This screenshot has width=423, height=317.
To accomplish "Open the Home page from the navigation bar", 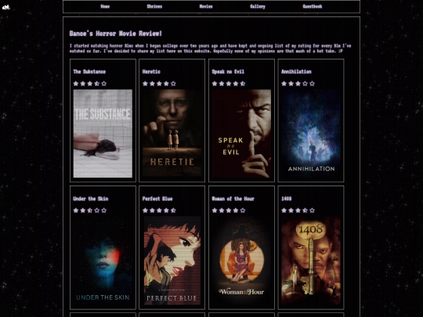I will (x=105, y=6).
